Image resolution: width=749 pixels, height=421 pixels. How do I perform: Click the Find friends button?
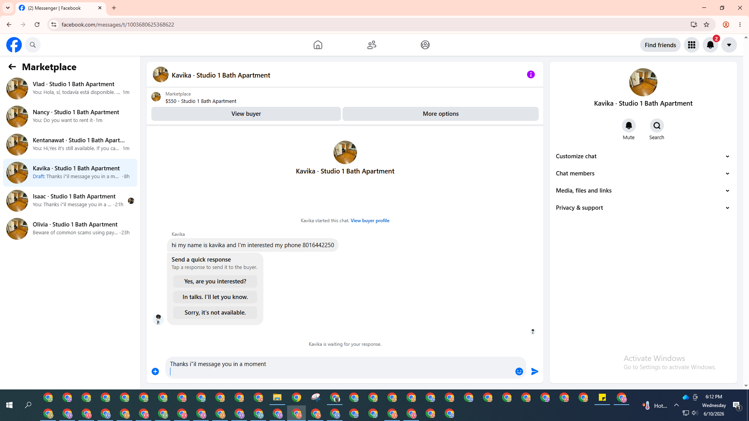click(660, 45)
